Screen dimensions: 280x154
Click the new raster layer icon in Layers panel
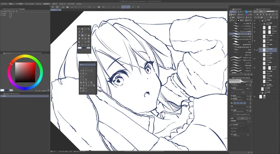tap(255, 17)
